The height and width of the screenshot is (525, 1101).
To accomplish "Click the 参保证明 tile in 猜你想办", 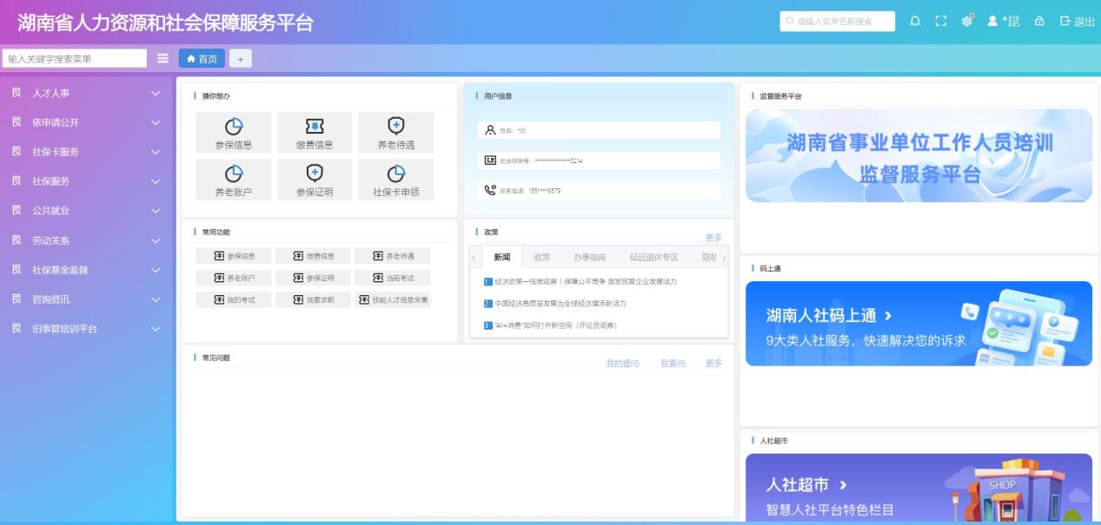I will click(x=315, y=180).
